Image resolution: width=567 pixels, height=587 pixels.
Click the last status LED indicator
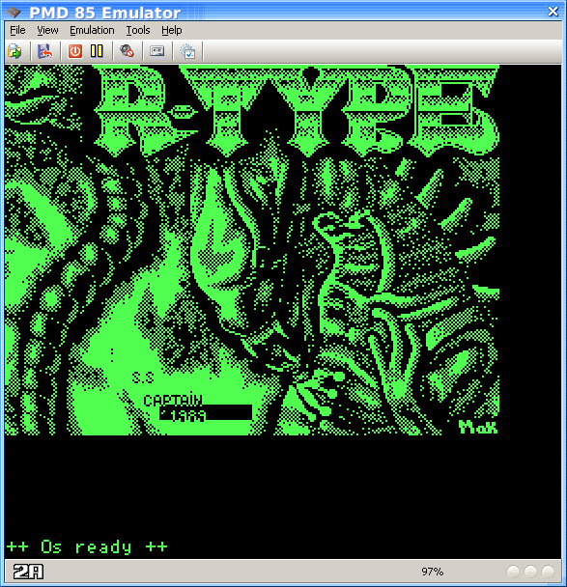click(548, 572)
